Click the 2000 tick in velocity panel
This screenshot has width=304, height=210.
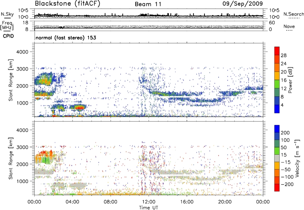click(x=22, y=164)
